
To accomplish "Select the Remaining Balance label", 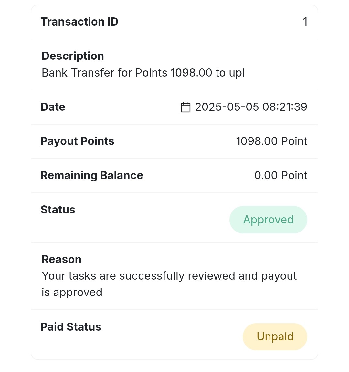I will click(x=92, y=176).
